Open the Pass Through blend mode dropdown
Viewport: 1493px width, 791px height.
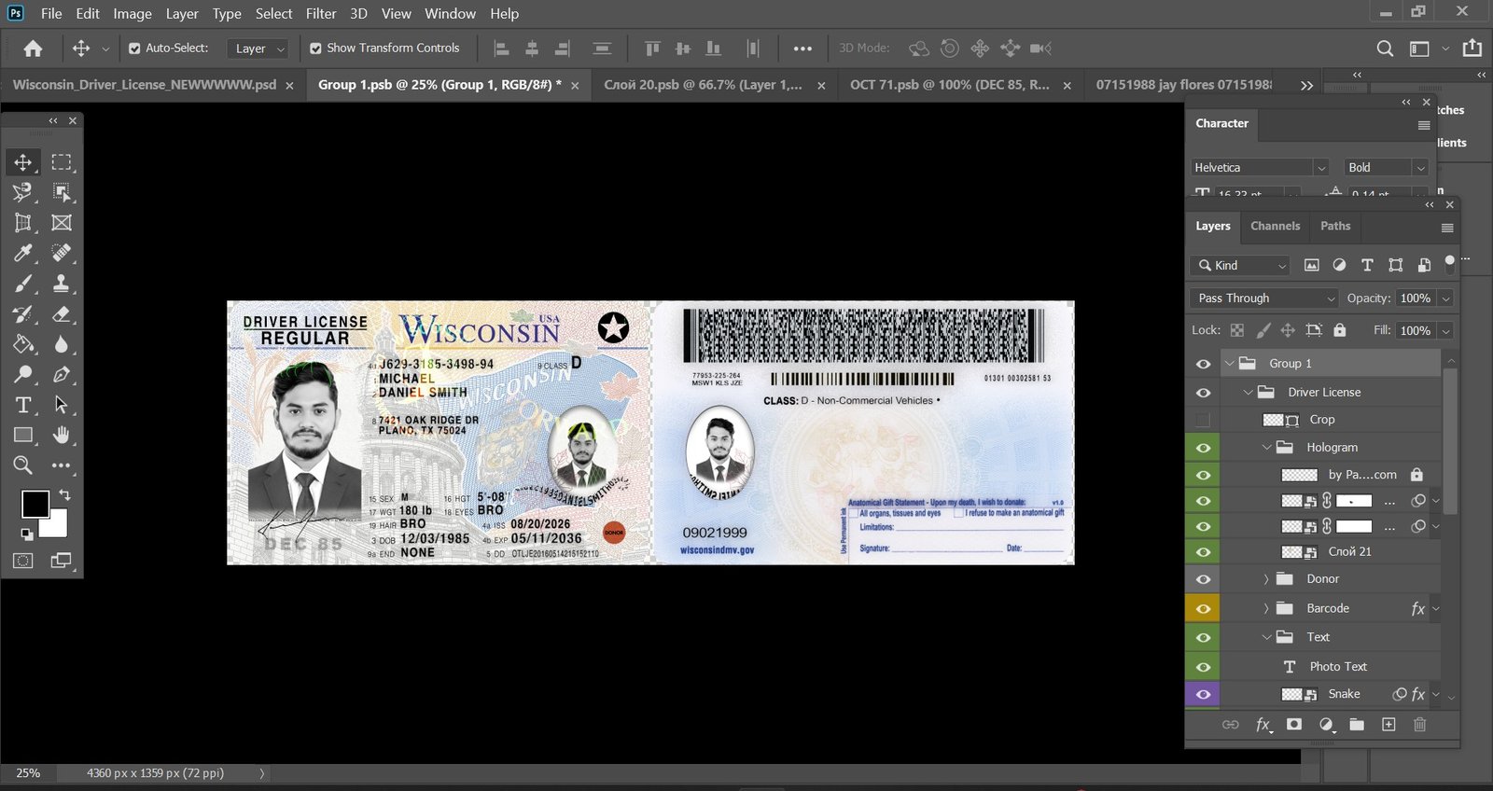(1264, 298)
